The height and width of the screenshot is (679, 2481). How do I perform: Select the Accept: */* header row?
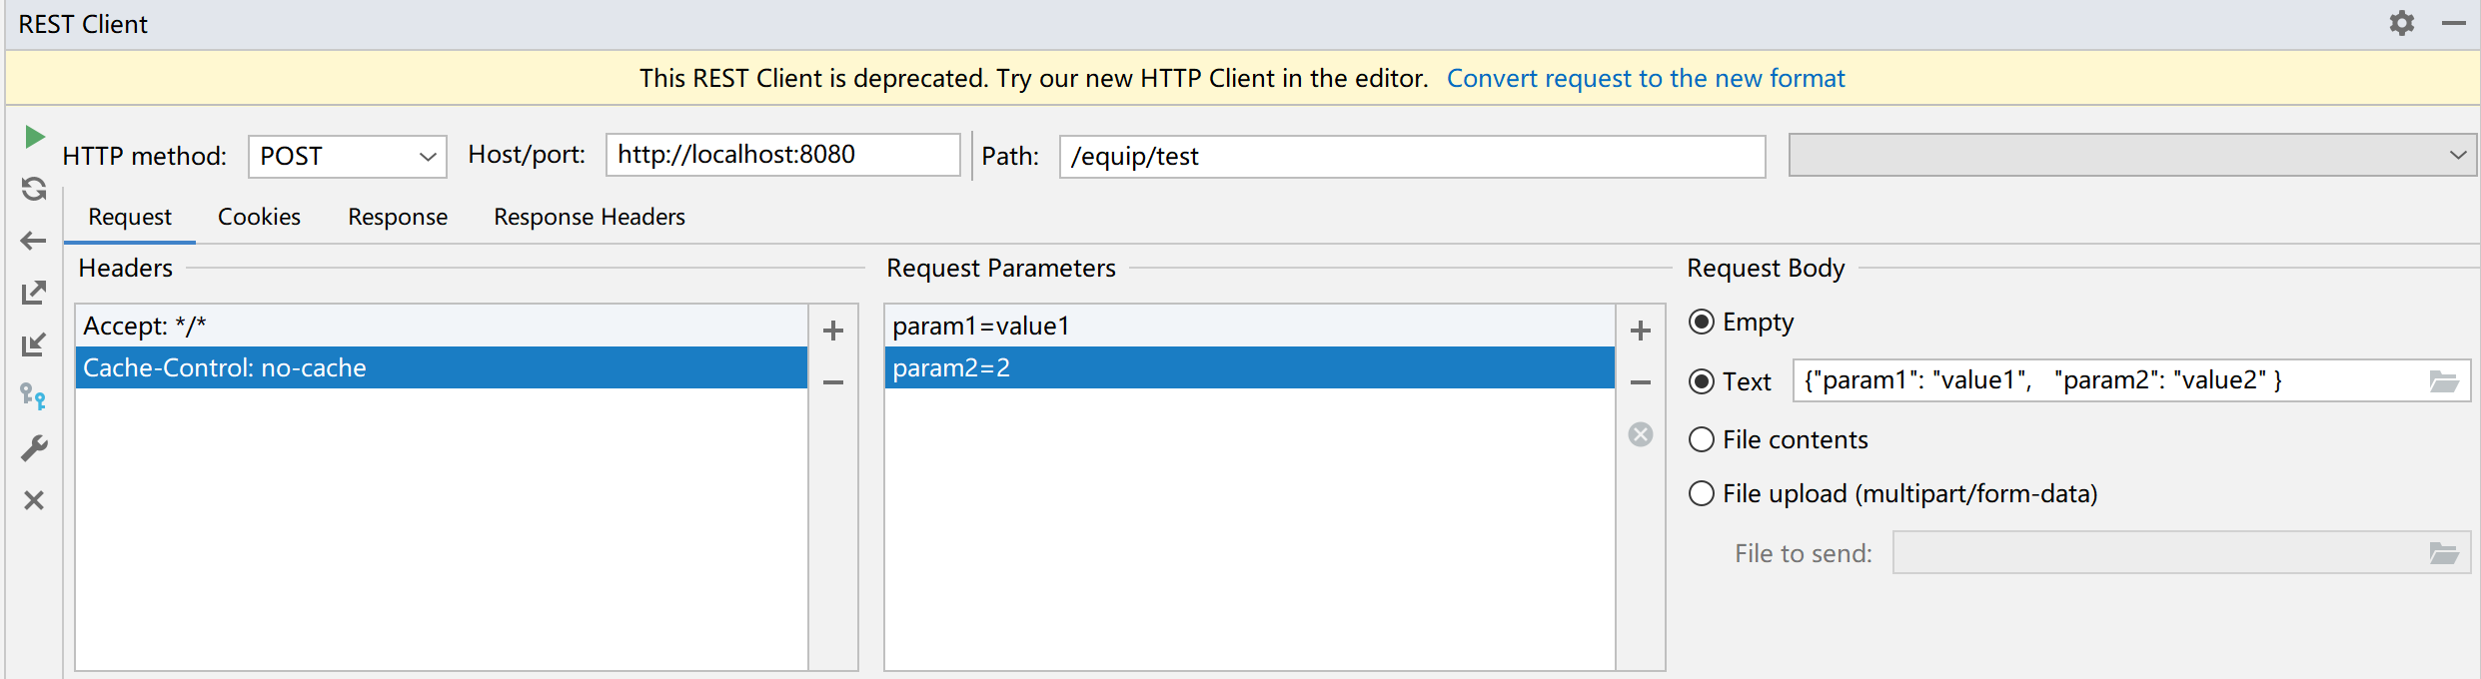440,326
